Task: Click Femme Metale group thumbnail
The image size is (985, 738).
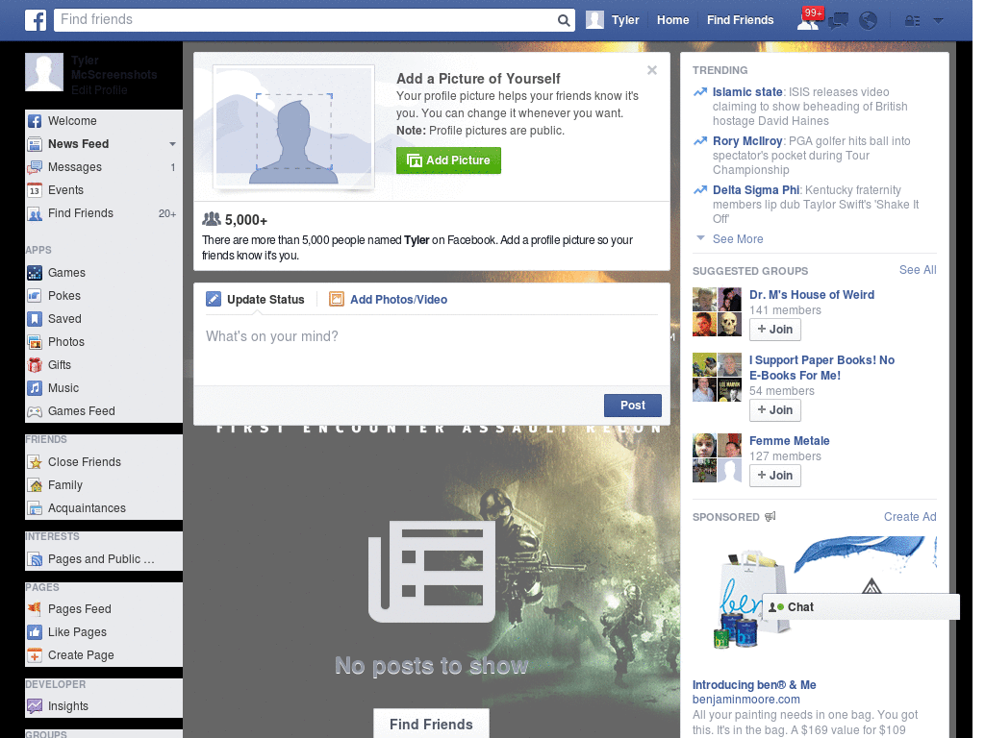Action: pyautogui.click(x=717, y=458)
